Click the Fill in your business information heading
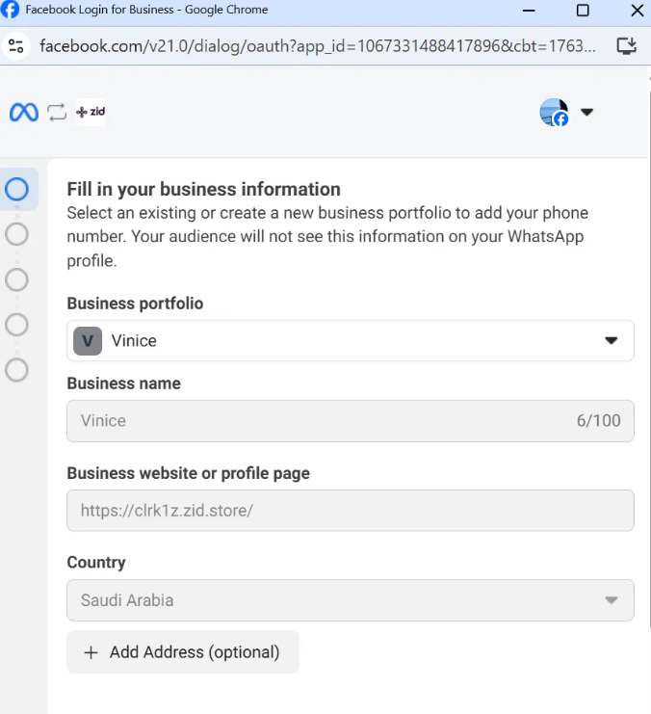 pos(203,189)
